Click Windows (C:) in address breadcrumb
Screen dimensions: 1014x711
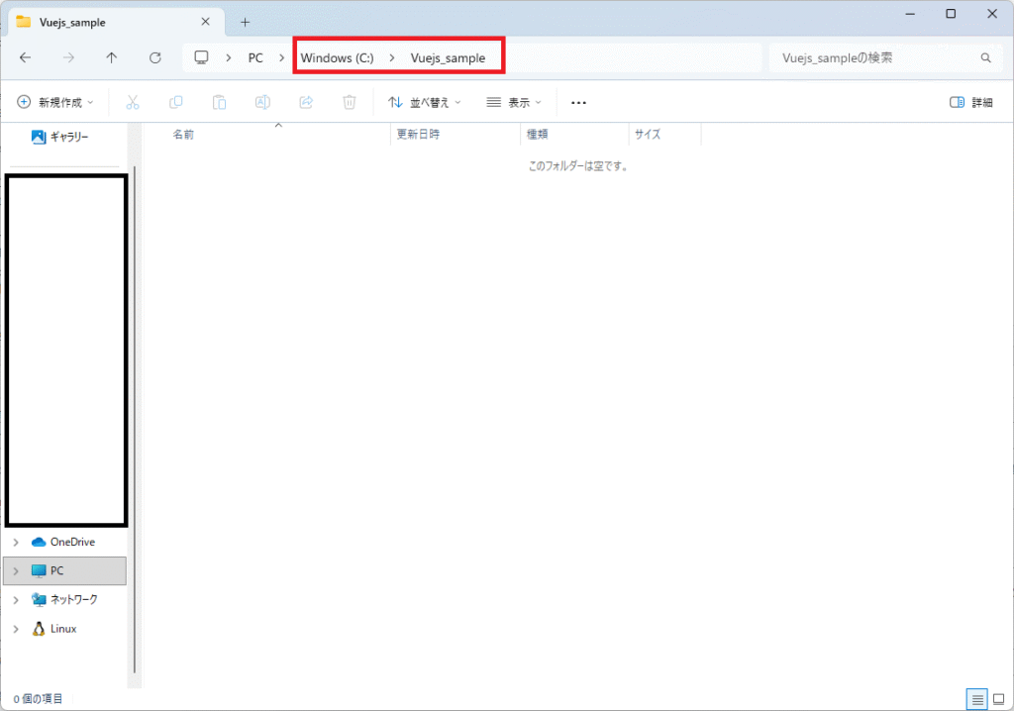pos(338,58)
